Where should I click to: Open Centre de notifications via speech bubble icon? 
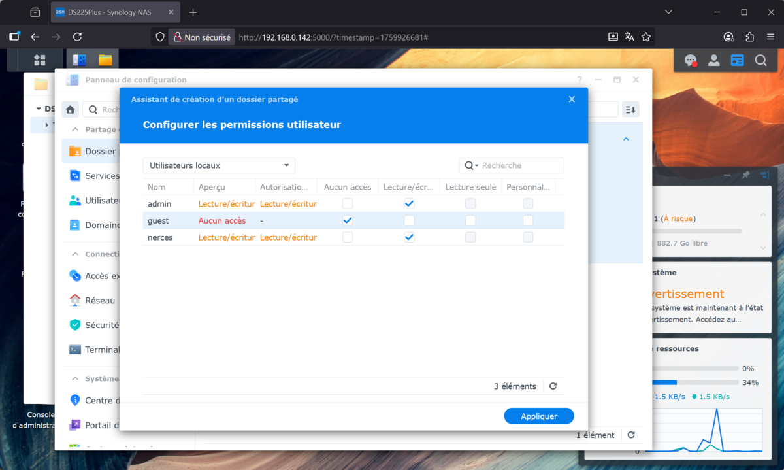click(x=691, y=59)
